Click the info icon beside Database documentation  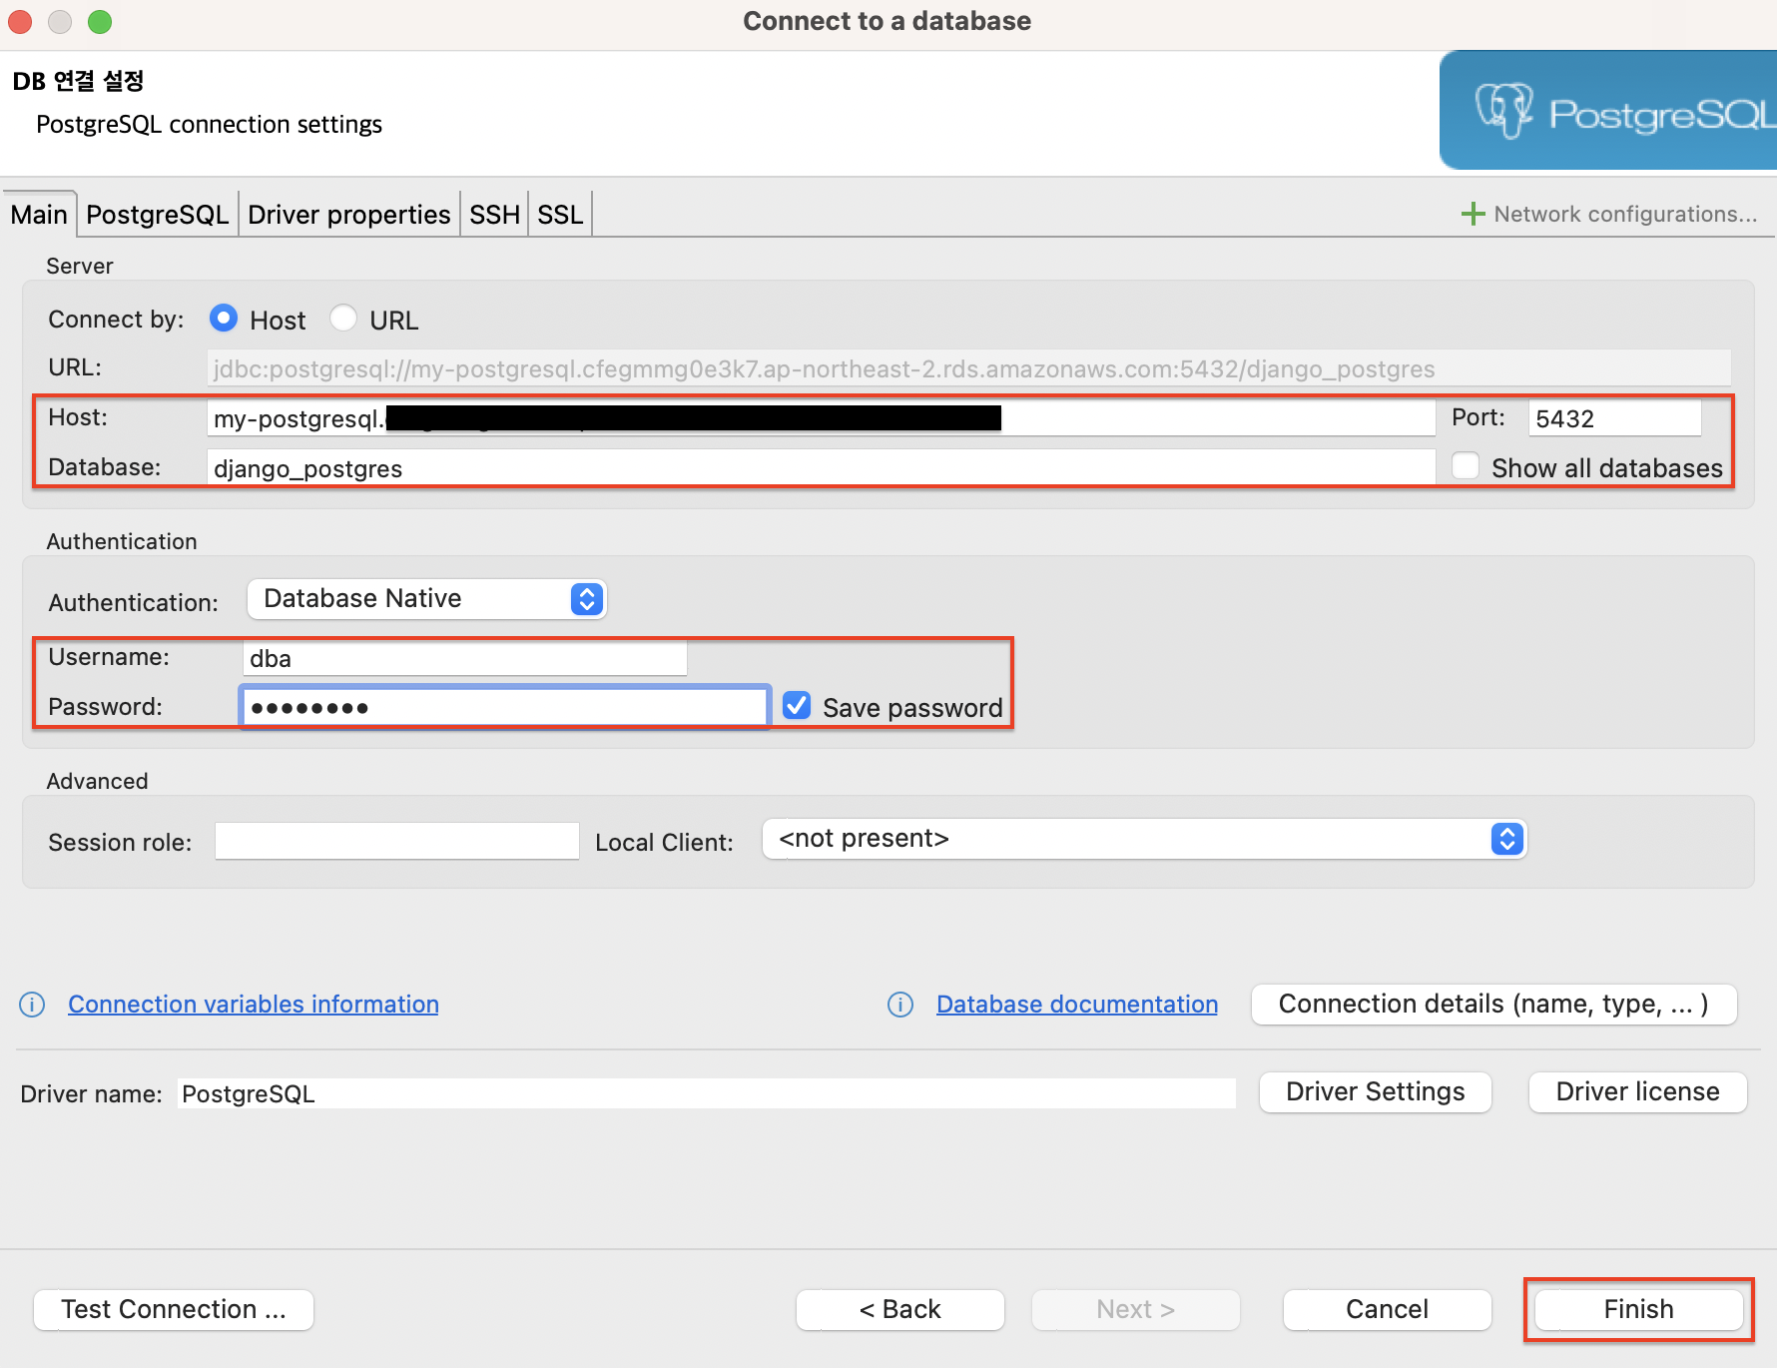[900, 1005]
